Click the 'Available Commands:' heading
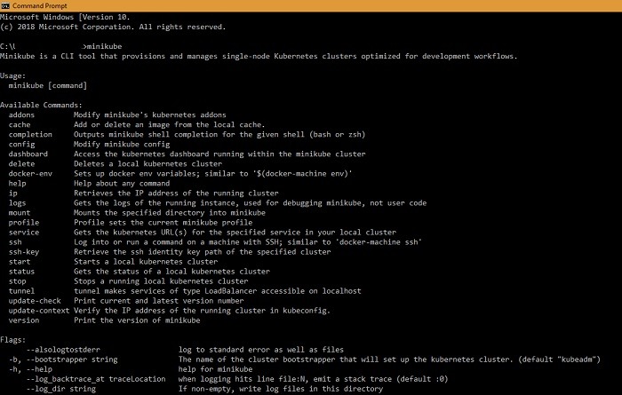622x395 pixels. pos(41,105)
